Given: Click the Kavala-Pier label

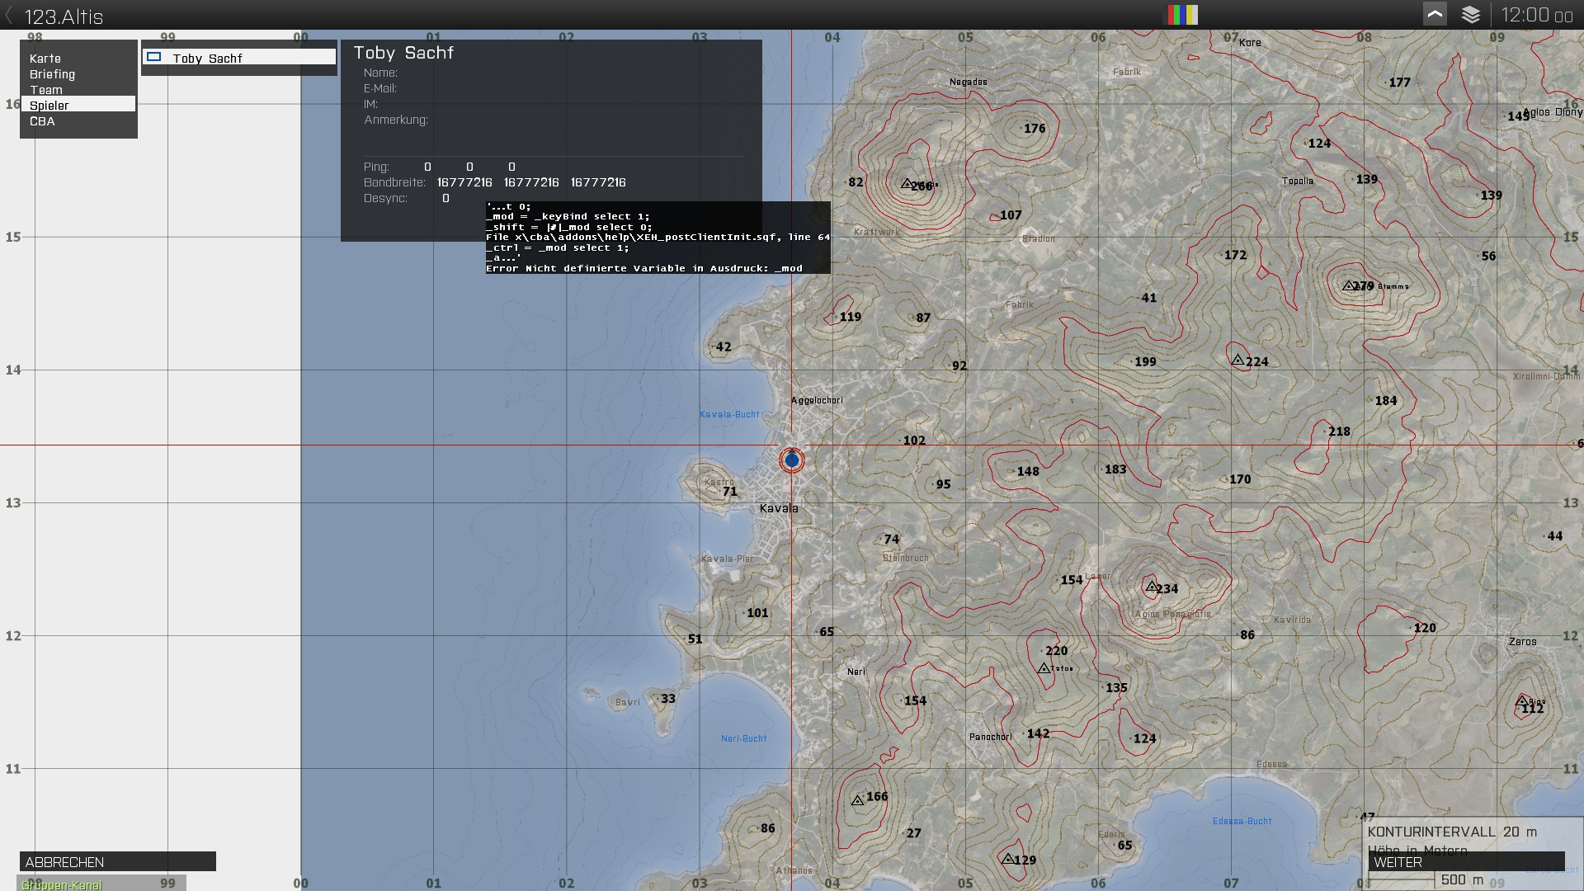Looking at the screenshot, I should point(727,559).
